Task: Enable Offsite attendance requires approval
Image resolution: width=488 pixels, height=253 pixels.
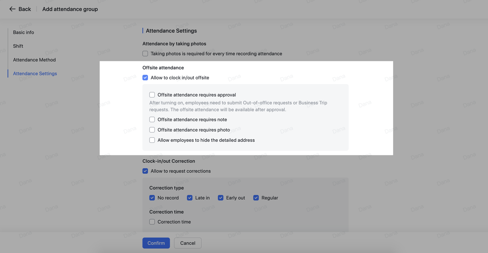Action: tap(152, 95)
